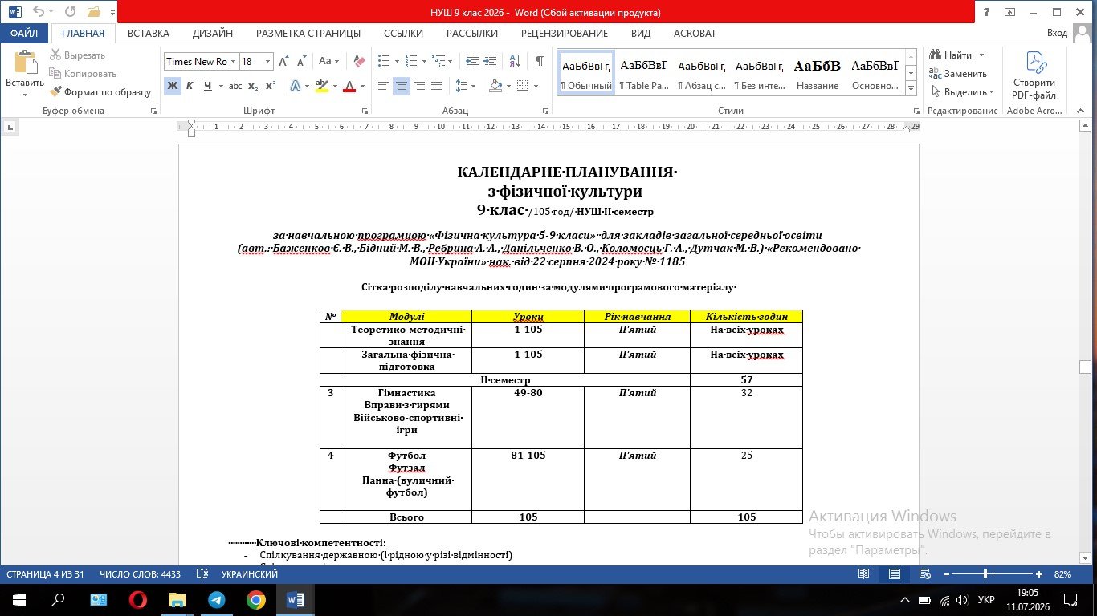Viewport: 1097px width, 616px height.
Task: Decrease paragraph indent
Action: coord(472,61)
